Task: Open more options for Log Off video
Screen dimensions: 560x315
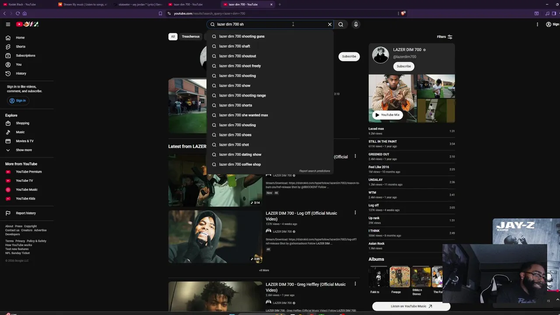Action: [355, 213]
